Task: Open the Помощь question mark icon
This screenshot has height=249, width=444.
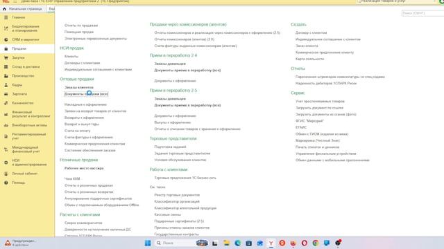Action: (x=6, y=183)
